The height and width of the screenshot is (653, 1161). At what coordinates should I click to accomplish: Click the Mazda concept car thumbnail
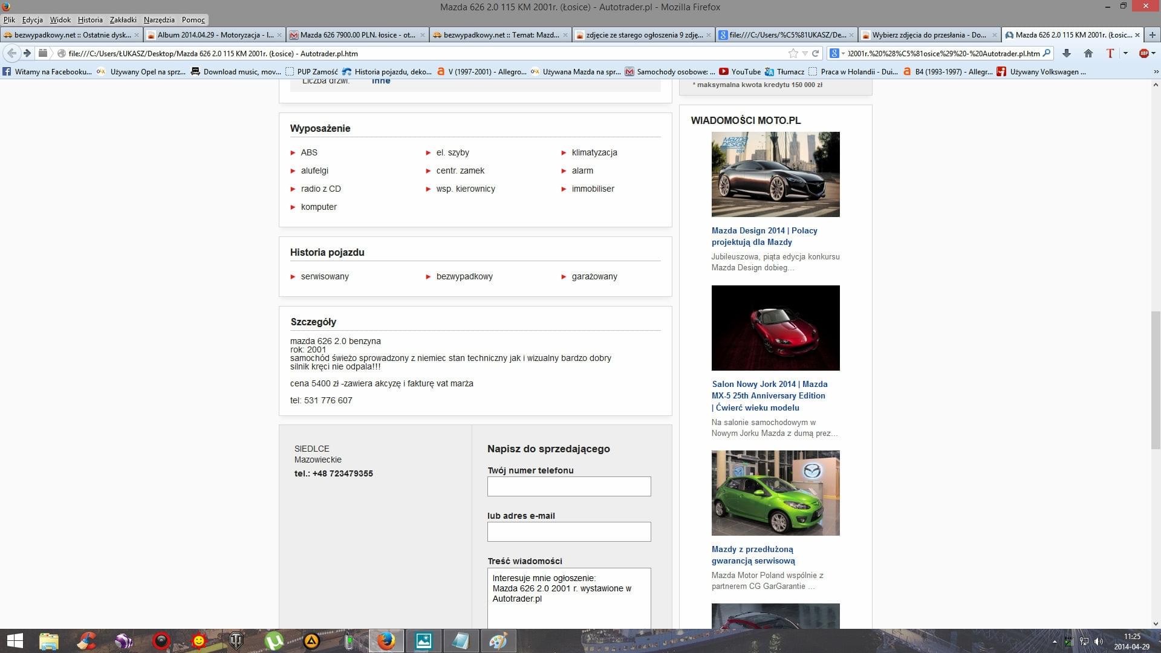[776, 174]
